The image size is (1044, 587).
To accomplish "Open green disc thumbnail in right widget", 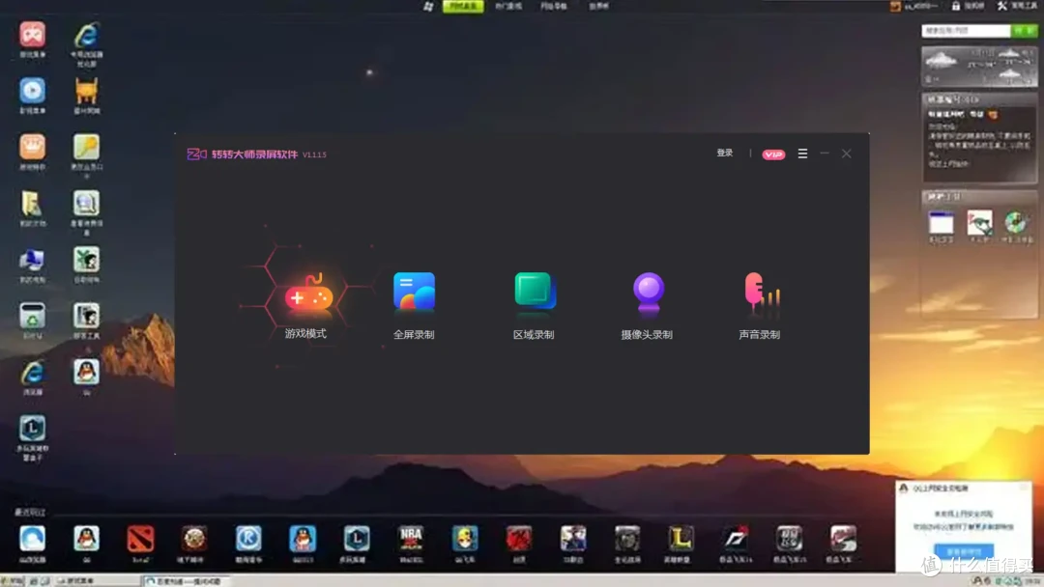I will point(1016,223).
